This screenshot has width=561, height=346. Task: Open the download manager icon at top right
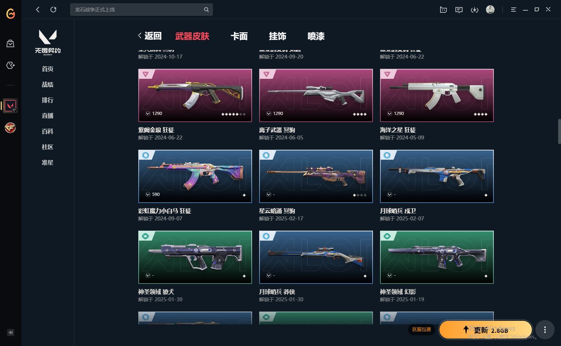click(475, 10)
